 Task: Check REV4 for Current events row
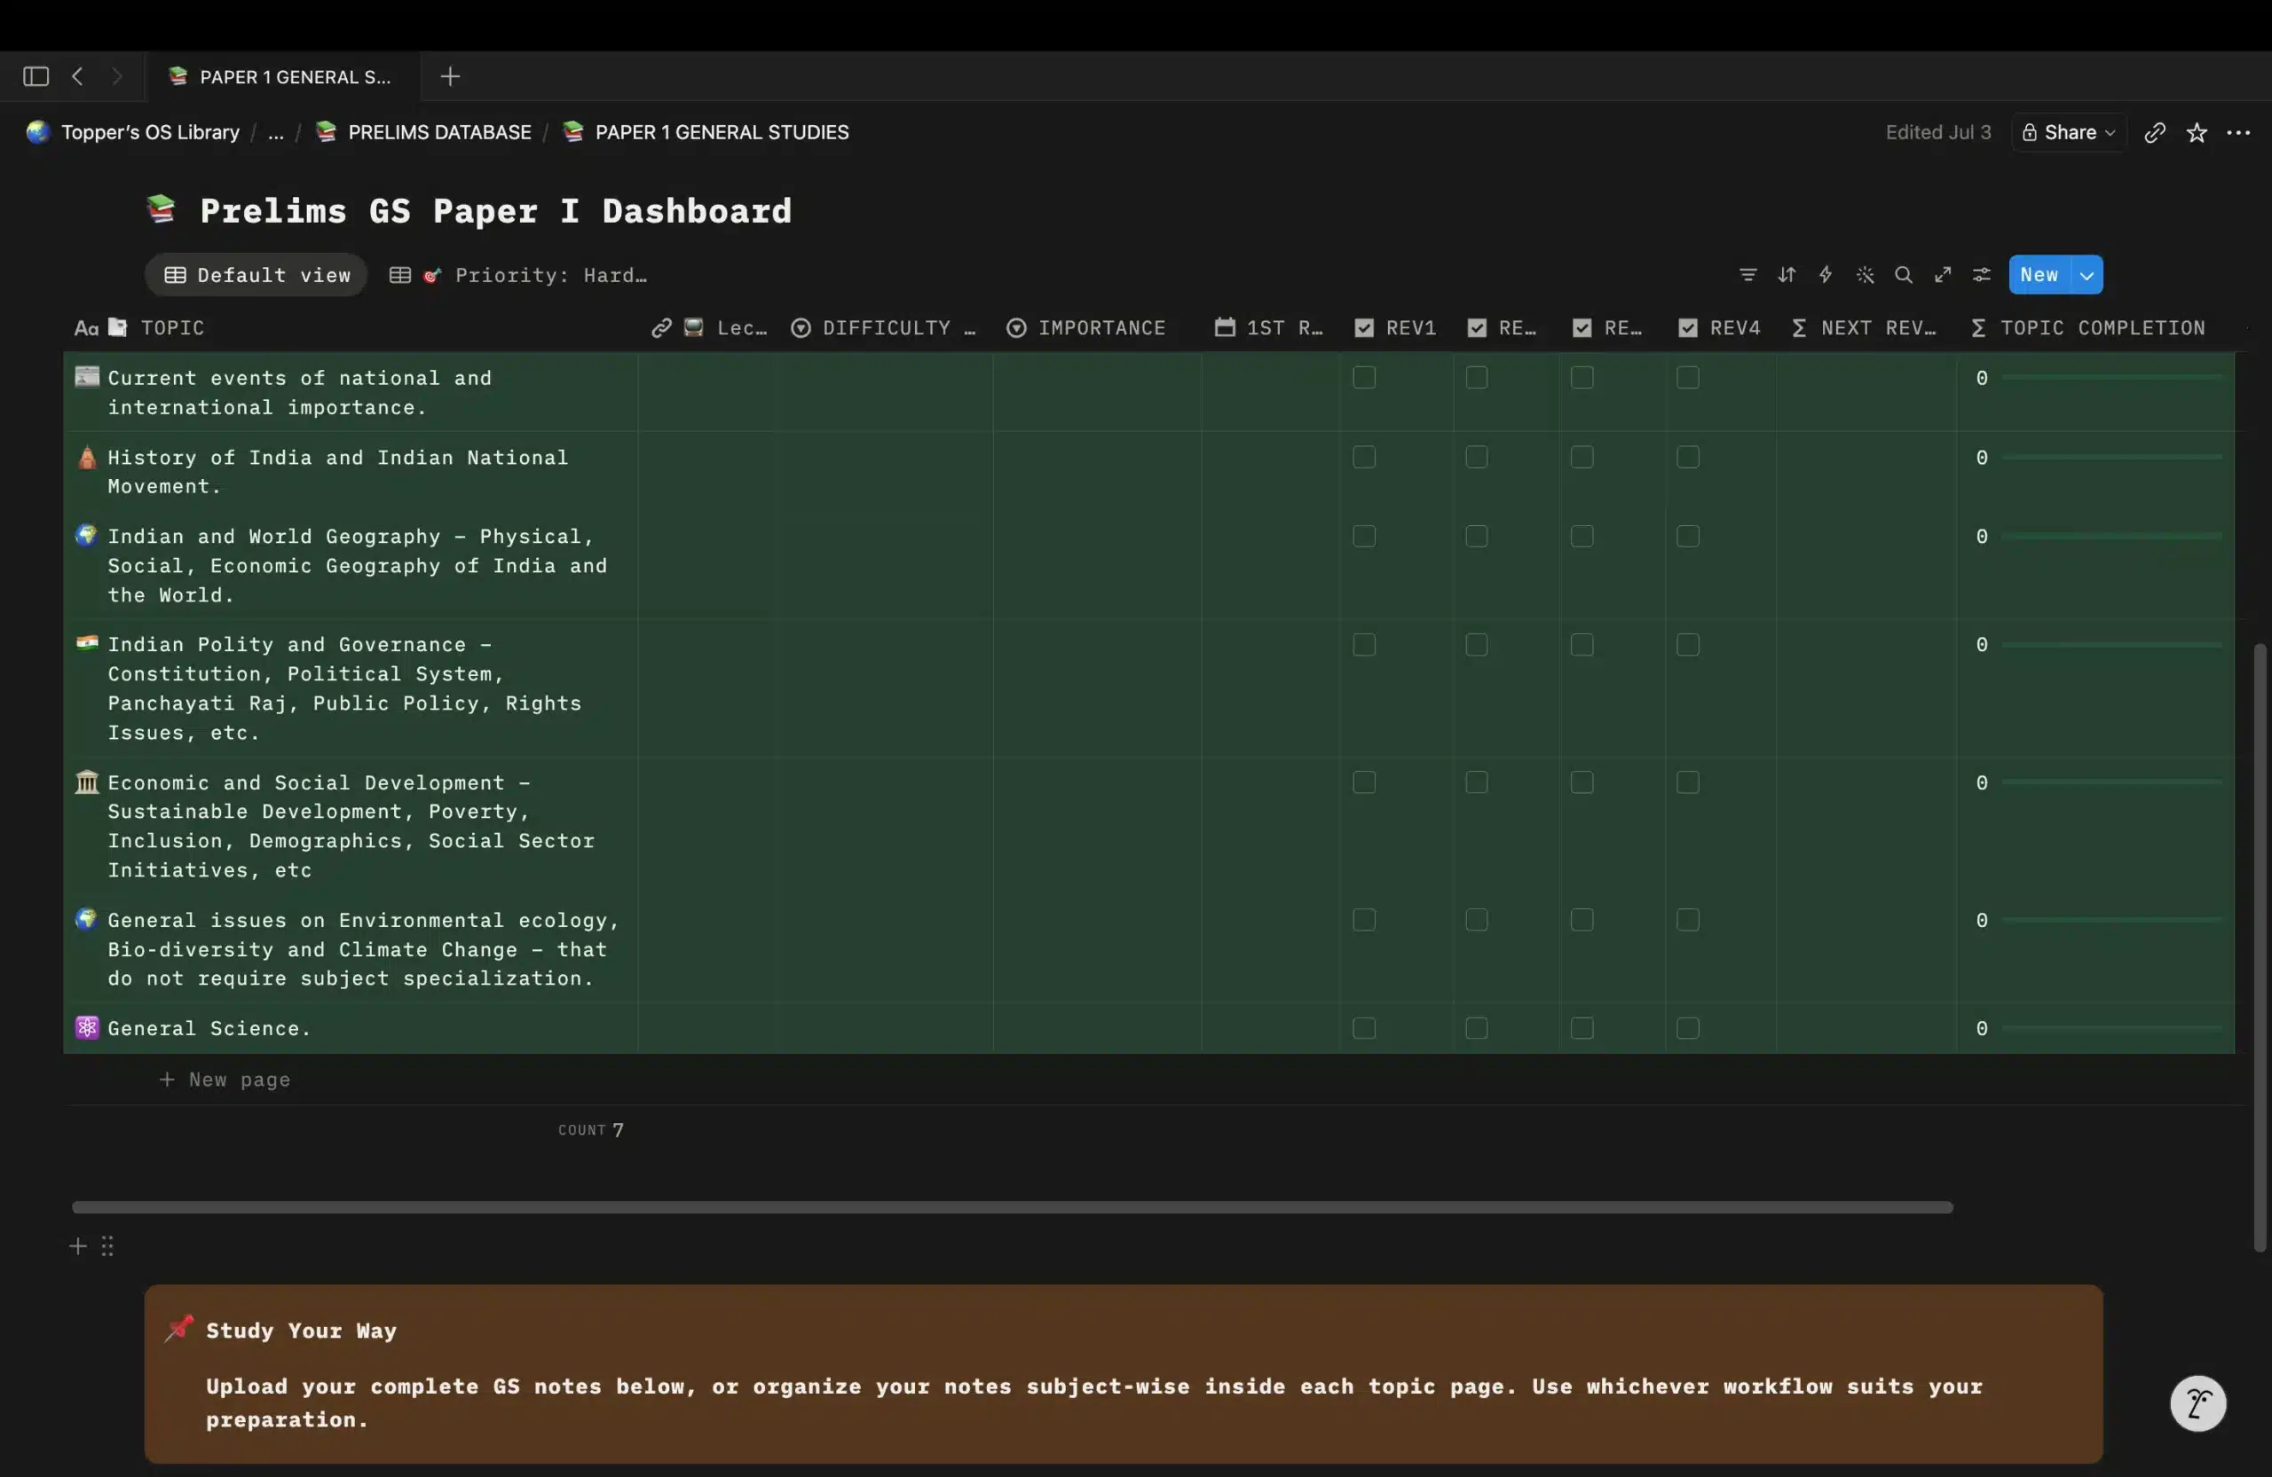pyautogui.click(x=1688, y=378)
